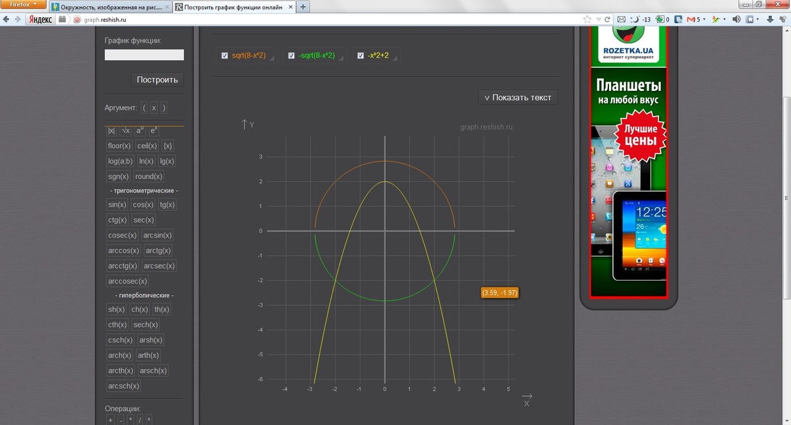Insert the x argument button
The image size is (791, 425).
coord(154,107)
